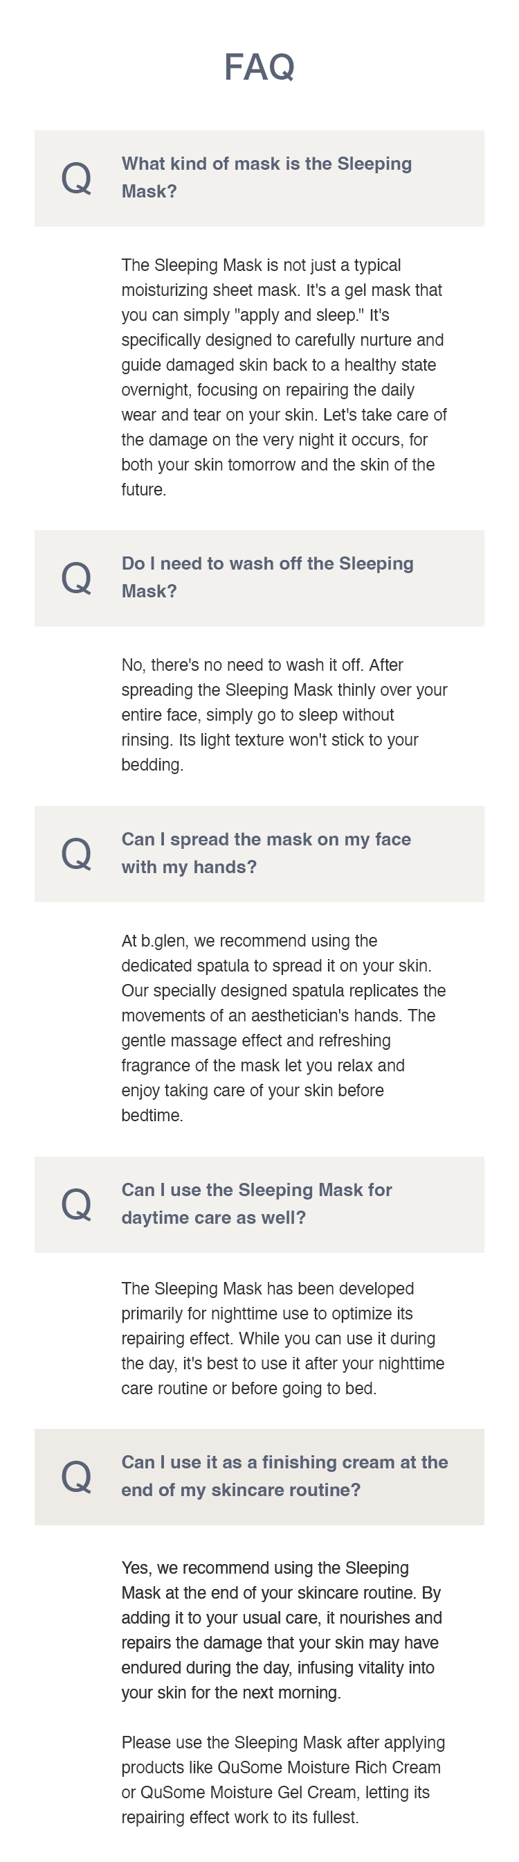This screenshot has height=1862, width=519.
Task: Click the Q icon beside 'What kind of mask' question
Action: 76,178
